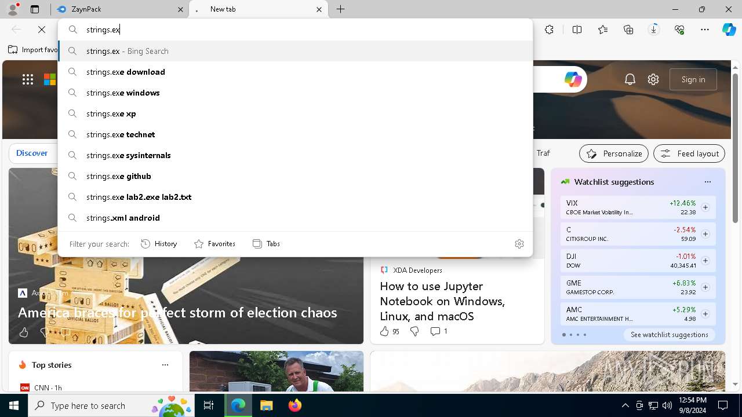742x417 pixels.
Task: Show hidden system tray icons
Action: (625, 405)
